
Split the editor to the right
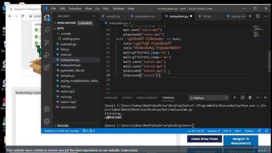click(258, 16)
